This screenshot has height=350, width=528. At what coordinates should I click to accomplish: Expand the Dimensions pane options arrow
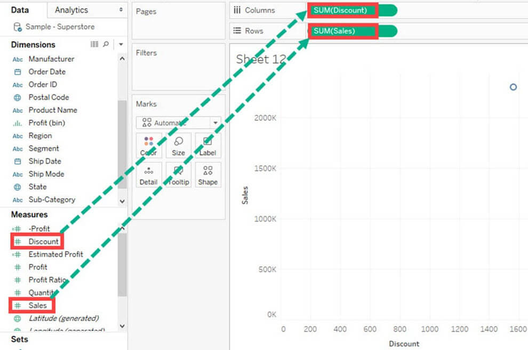[121, 44]
